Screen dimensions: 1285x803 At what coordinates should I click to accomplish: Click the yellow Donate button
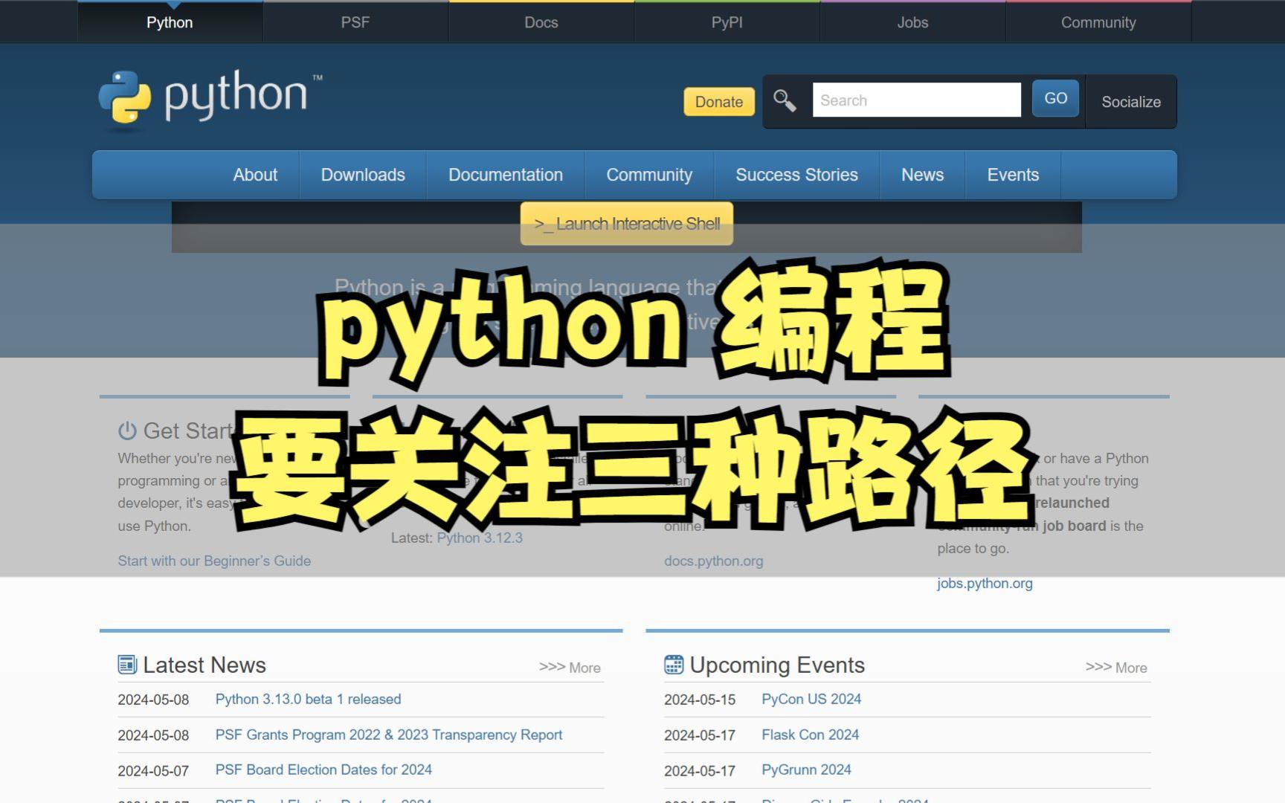719,102
